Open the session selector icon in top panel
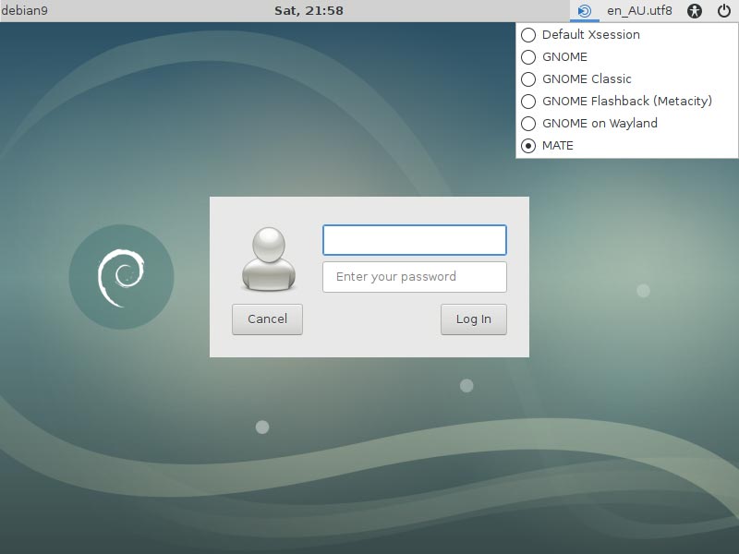 click(x=585, y=11)
